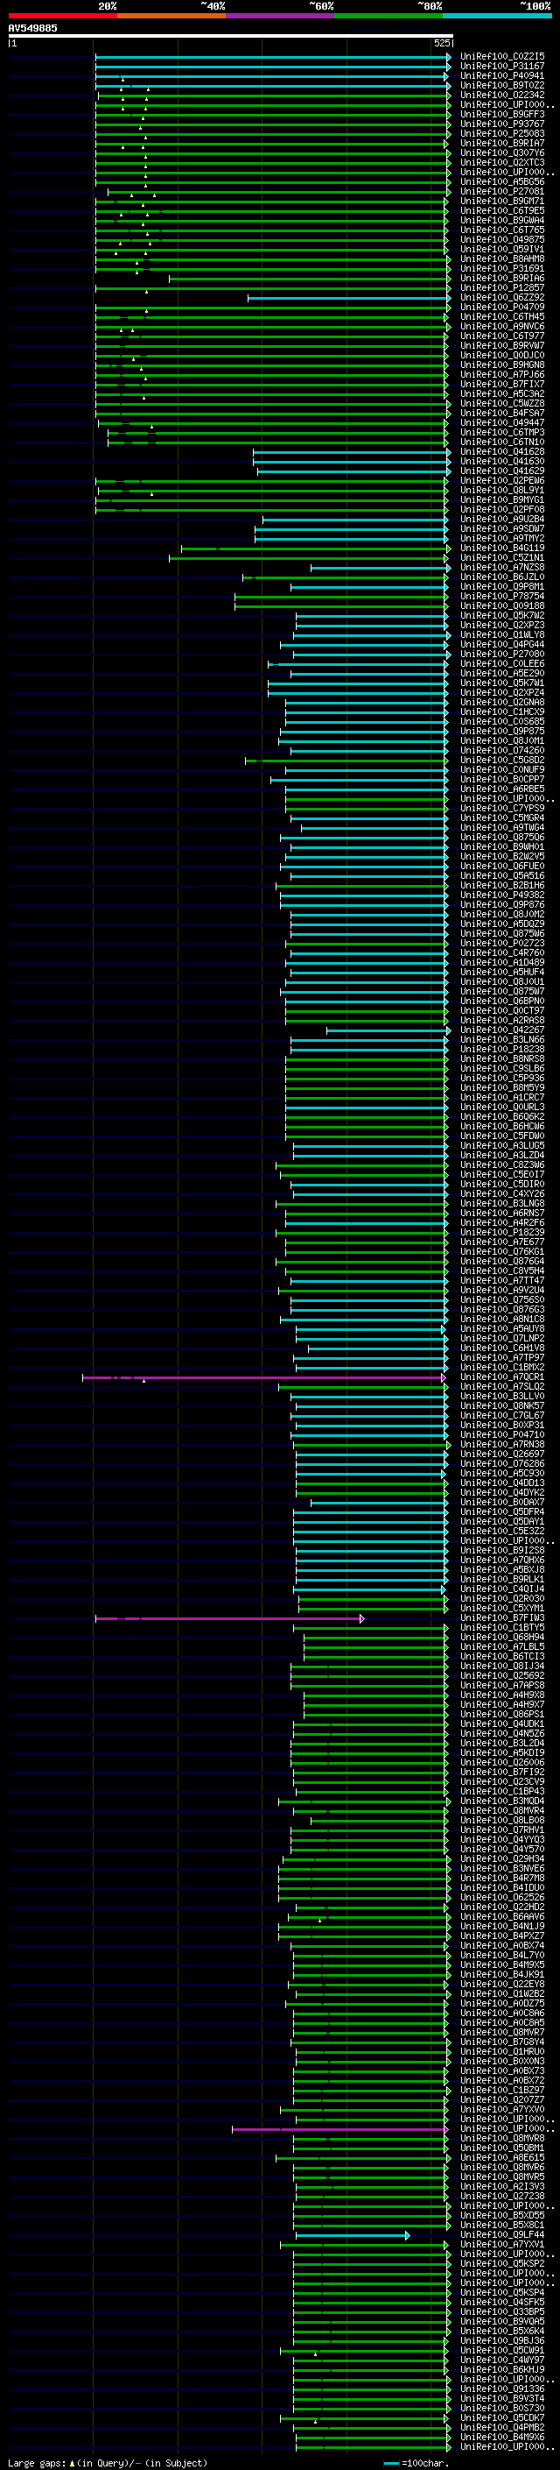Click the green ~80% identity color segment
The width and height of the screenshot is (560, 2470).
(388, 17)
